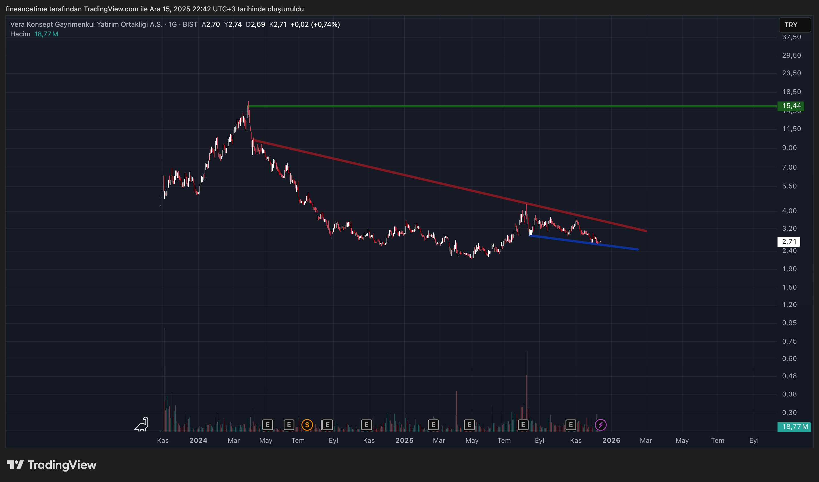819x482 pixels.
Task: Click the white 2,71 current price label
Action: coord(789,242)
